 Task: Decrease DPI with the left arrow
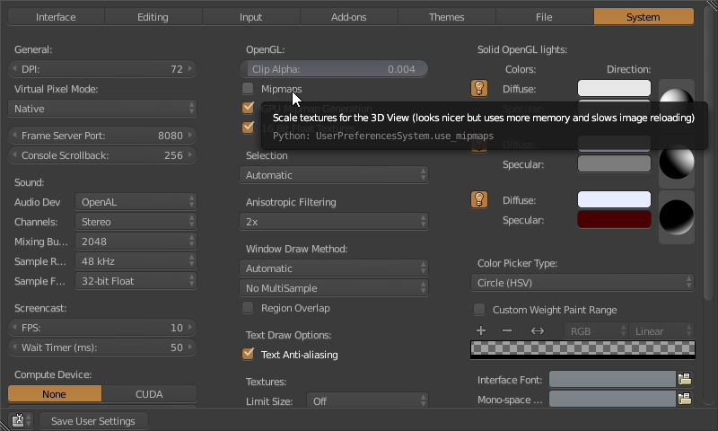[14, 69]
